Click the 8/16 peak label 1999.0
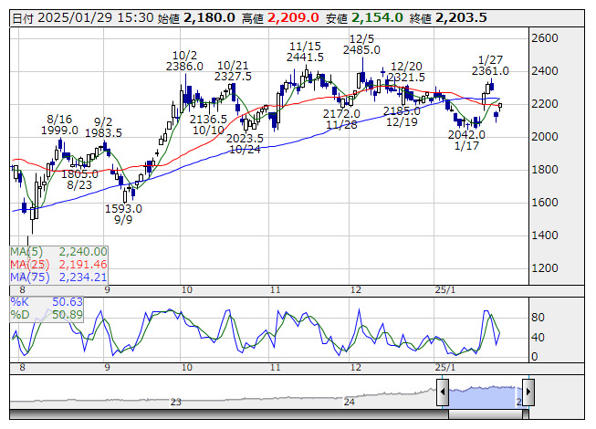Viewport: 596px width, 429px height. [x=59, y=131]
